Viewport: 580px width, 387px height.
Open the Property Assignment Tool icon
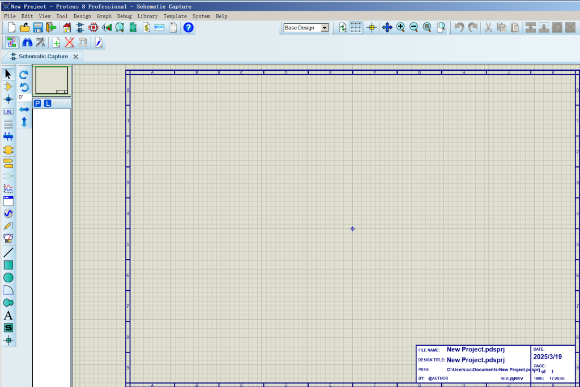pos(40,42)
